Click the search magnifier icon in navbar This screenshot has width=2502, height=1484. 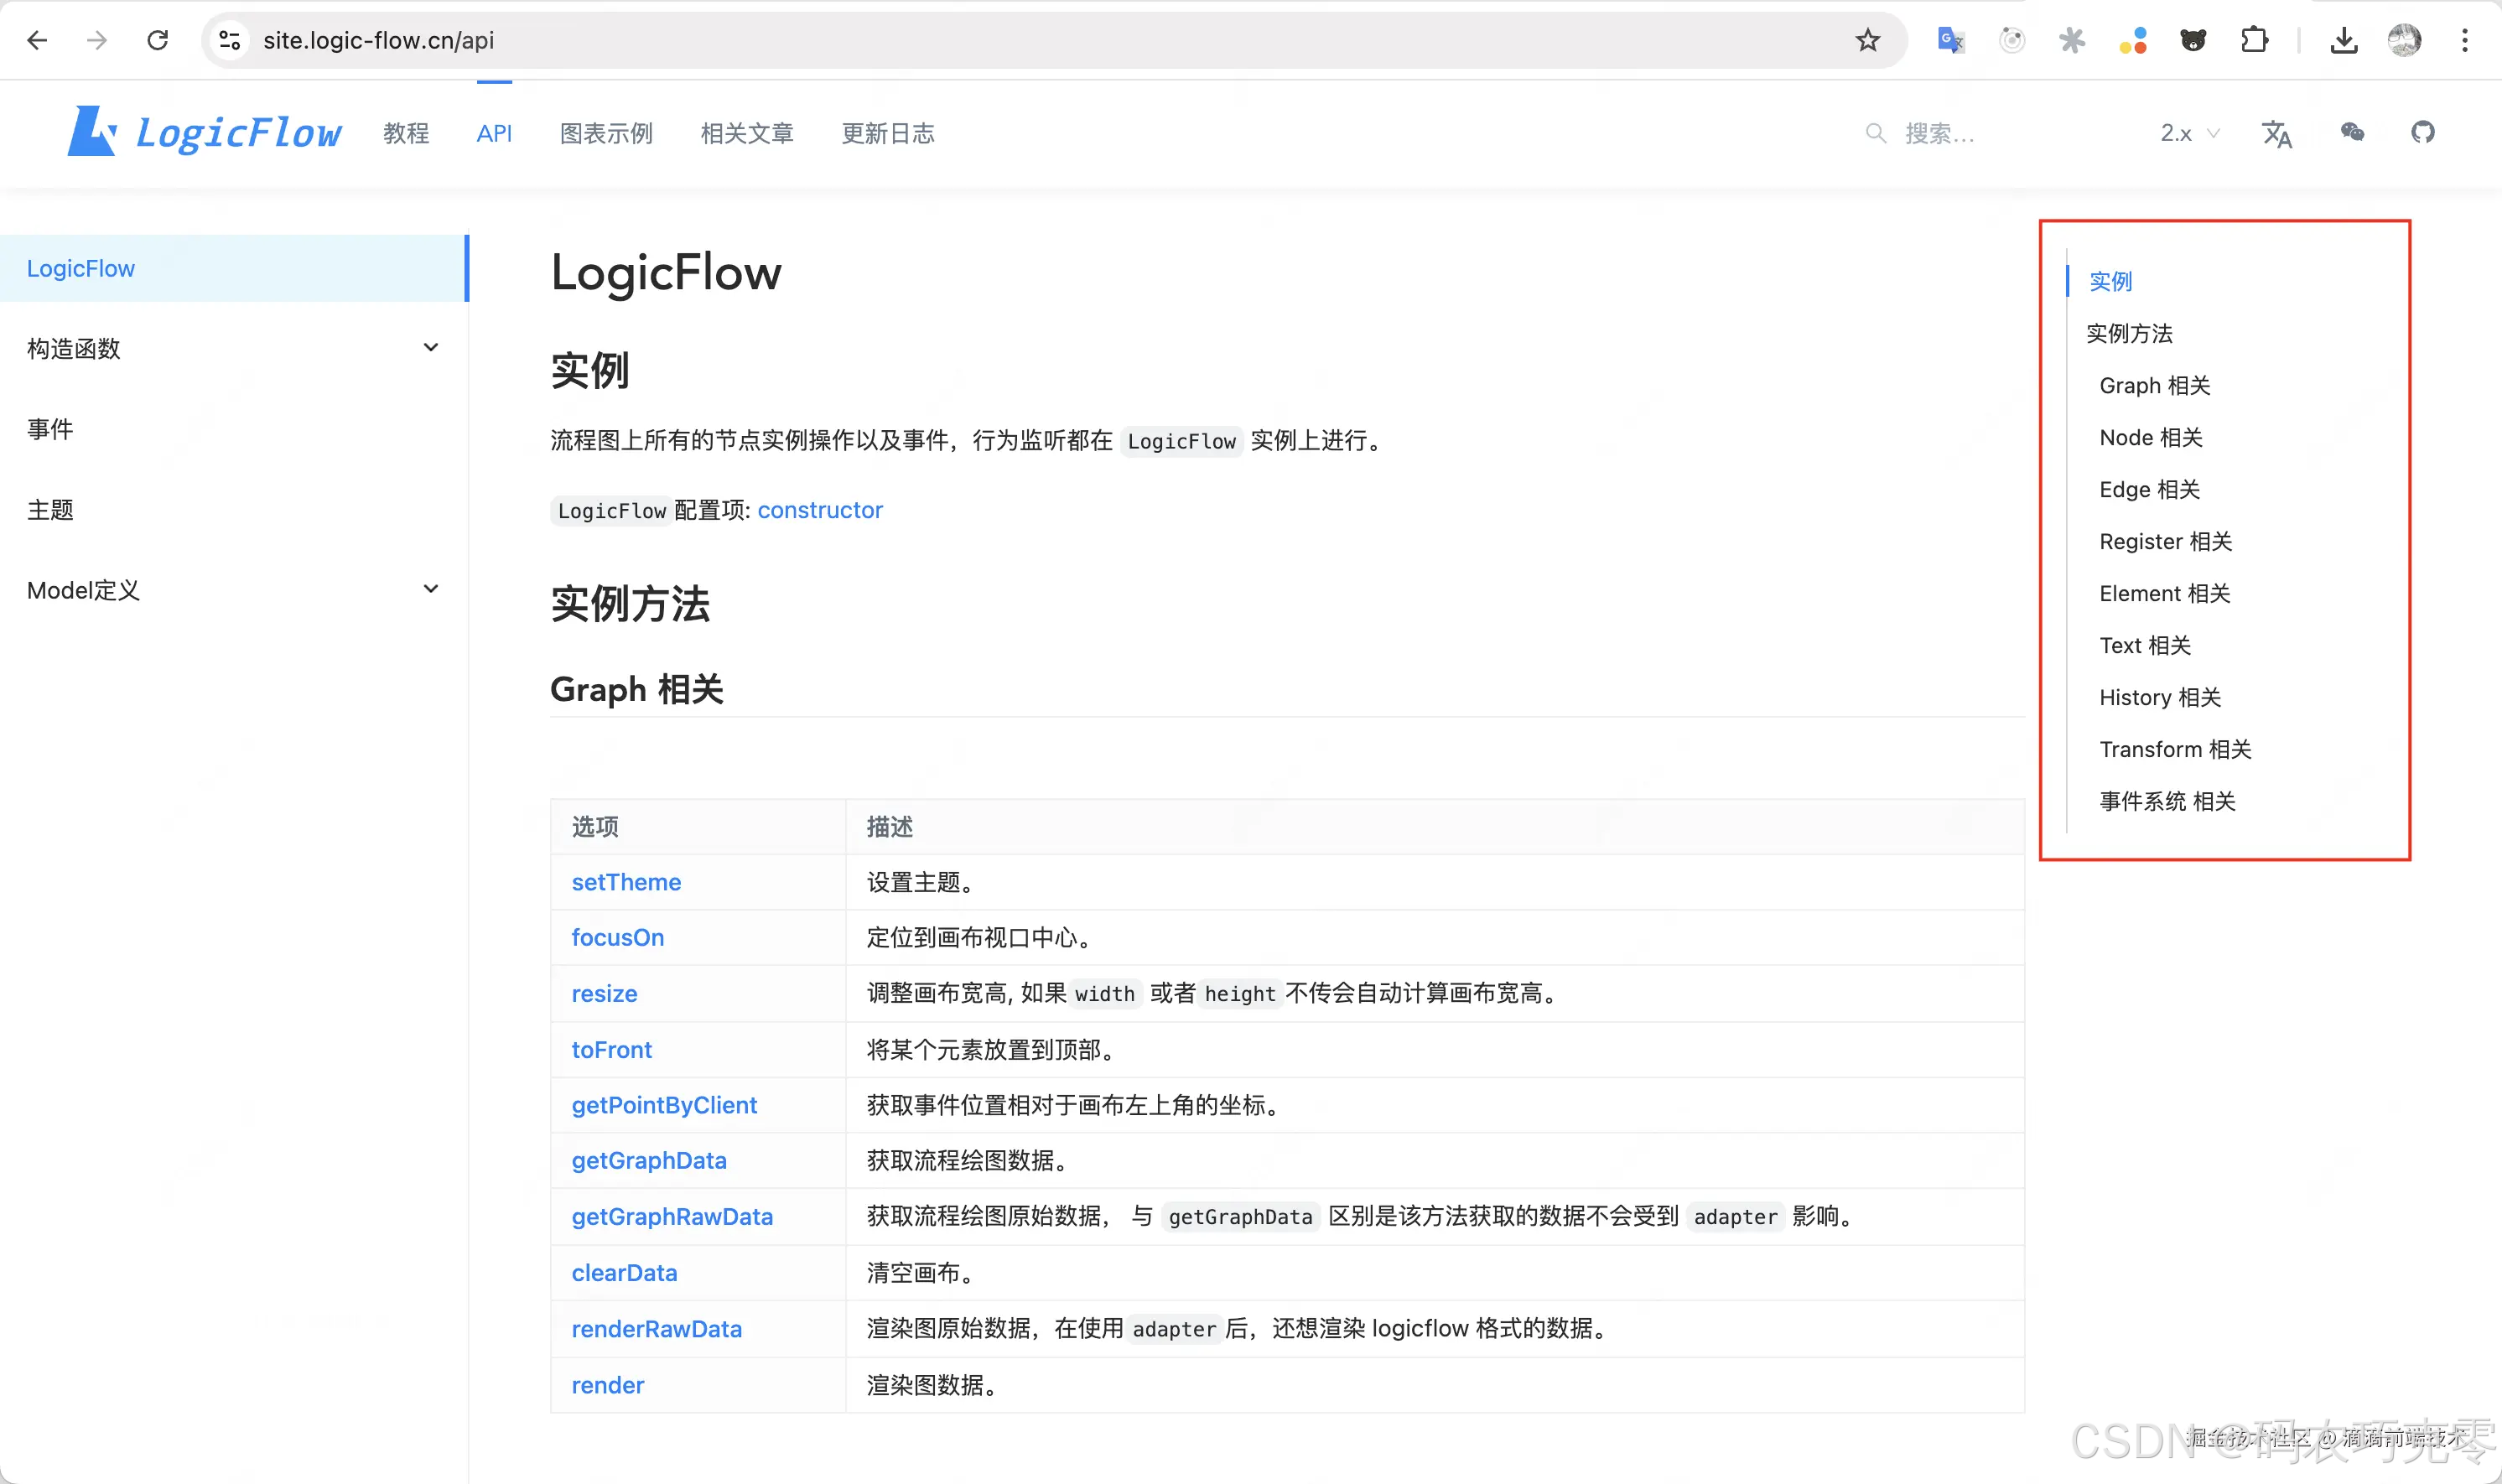coord(1877,132)
